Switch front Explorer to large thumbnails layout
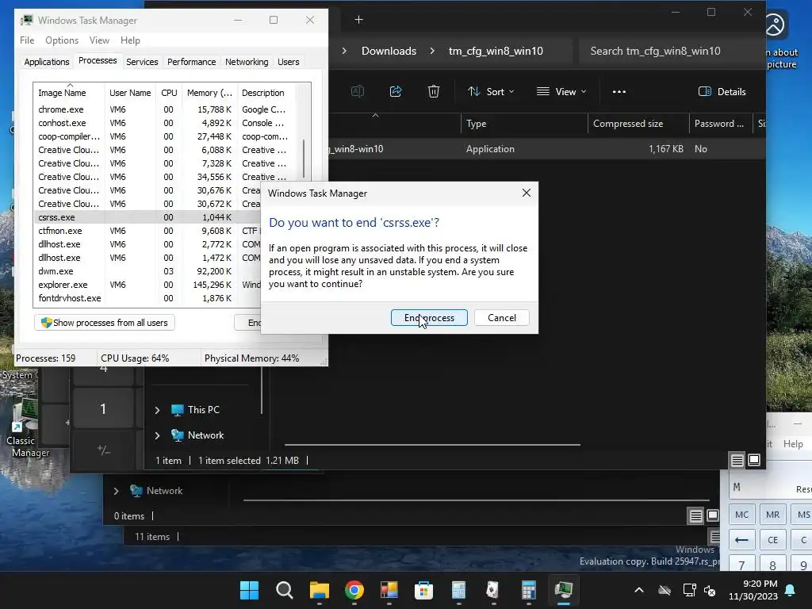This screenshot has height=609, width=812. (x=754, y=460)
